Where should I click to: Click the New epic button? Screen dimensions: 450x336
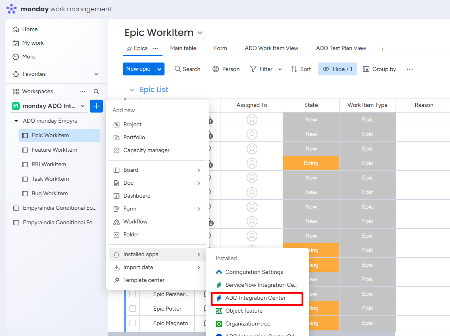coord(138,69)
